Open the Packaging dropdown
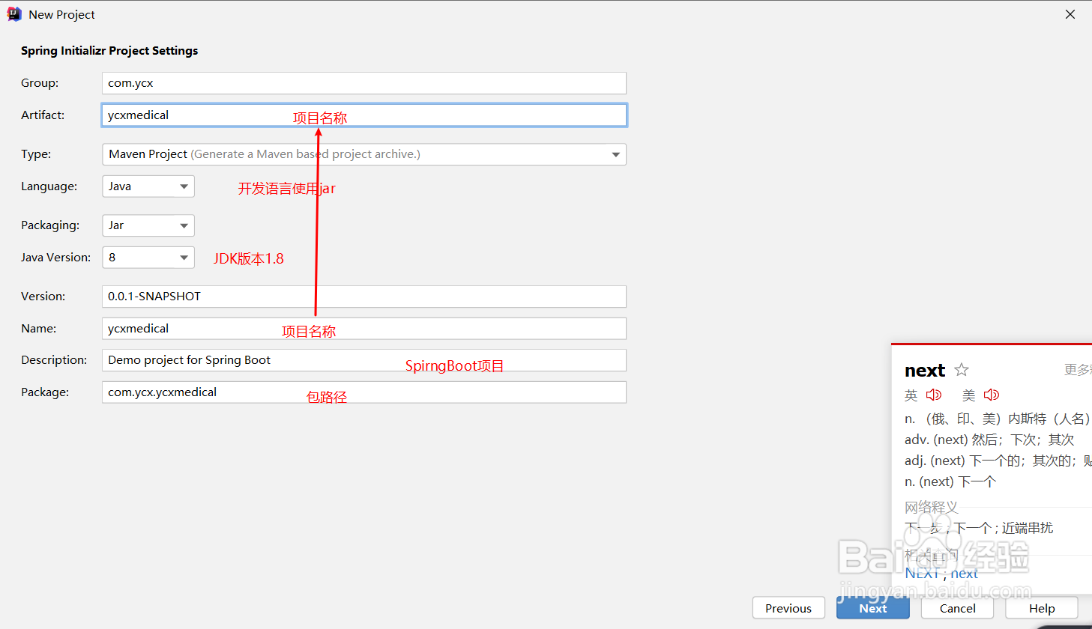Viewport: 1092px width, 629px height. 184,225
